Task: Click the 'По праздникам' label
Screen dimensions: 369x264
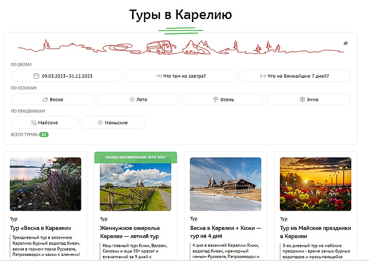Action: 28,111
